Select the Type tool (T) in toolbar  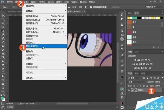click(x=3, y=73)
